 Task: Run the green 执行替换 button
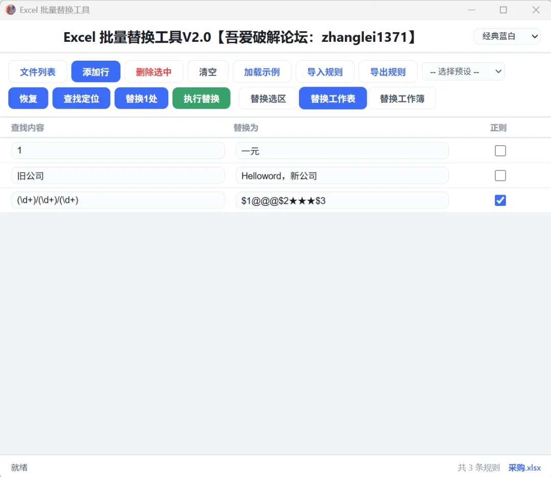202,98
